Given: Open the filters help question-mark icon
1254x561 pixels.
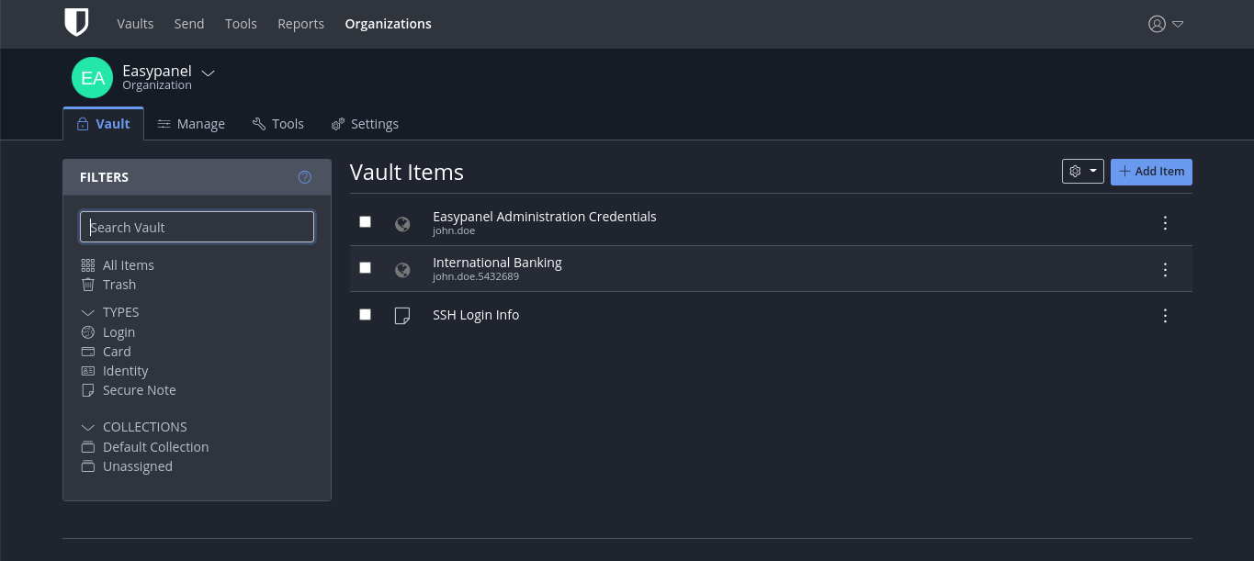Looking at the screenshot, I should tap(305, 177).
